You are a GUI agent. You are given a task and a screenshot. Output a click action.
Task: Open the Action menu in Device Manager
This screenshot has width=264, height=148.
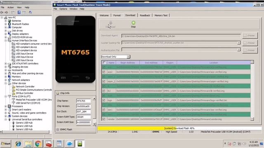pos(10,7)
